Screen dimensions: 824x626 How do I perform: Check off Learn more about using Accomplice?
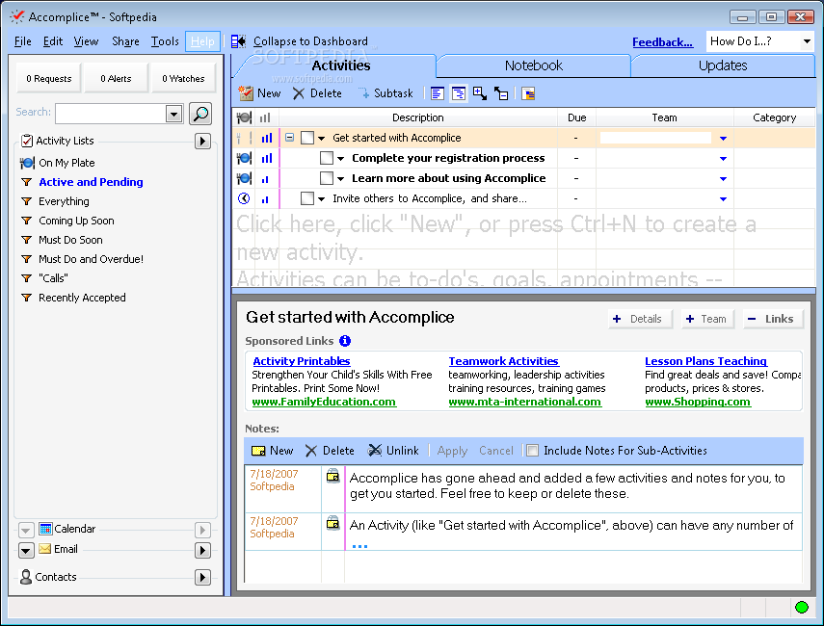327,178
